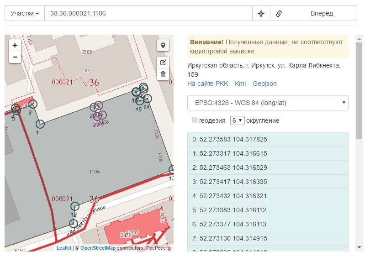Open the Участки dropdown
The image size is (370, 267).
tap(24, 13)
